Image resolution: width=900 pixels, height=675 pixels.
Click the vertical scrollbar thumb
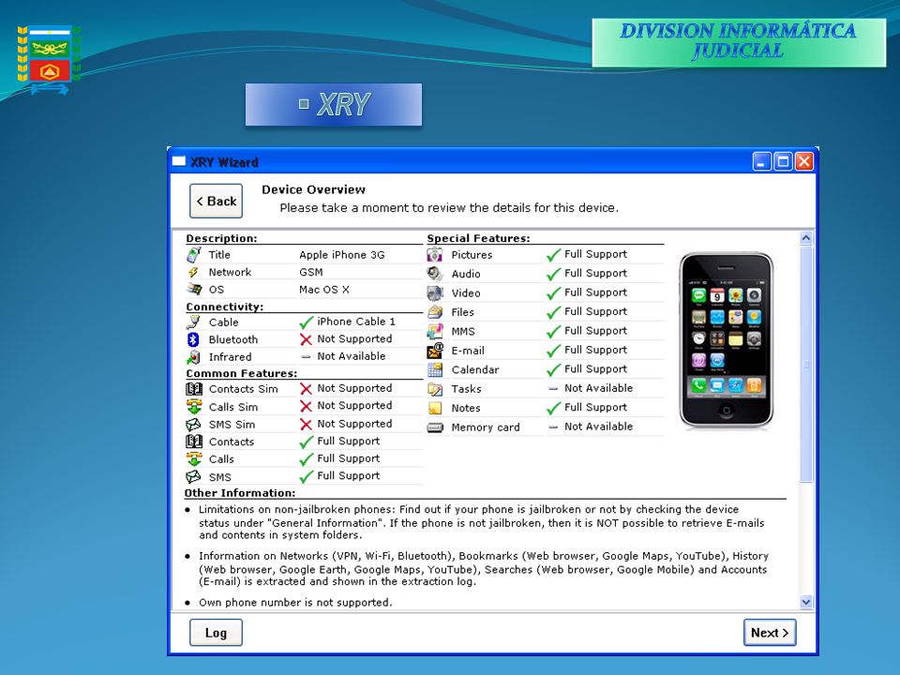[806, 364]
